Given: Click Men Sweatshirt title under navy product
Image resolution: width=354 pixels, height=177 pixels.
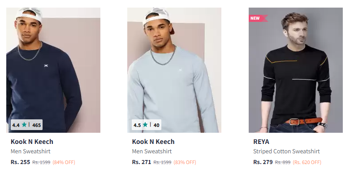Looking at the screenshot, I should click(30, 152).
